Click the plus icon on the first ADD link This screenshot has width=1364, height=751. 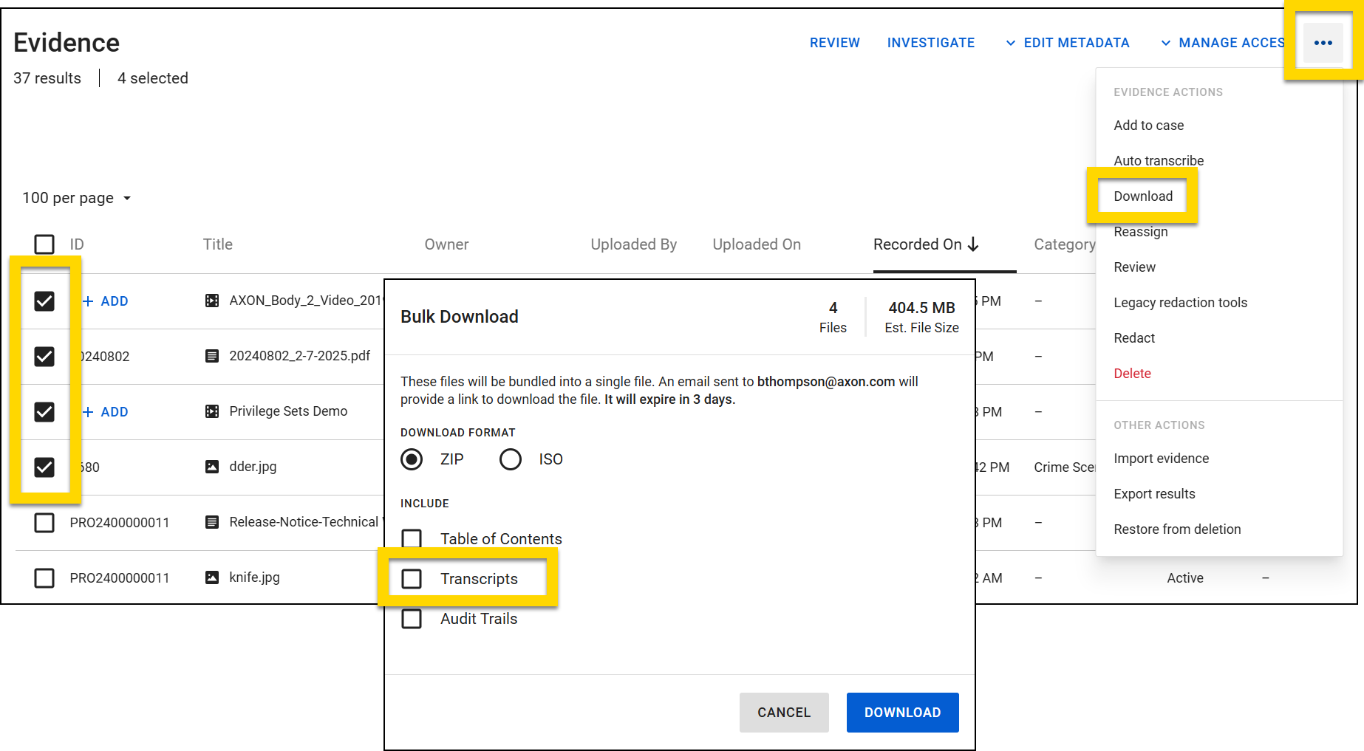pyautogui.click(x=89, y=301)
